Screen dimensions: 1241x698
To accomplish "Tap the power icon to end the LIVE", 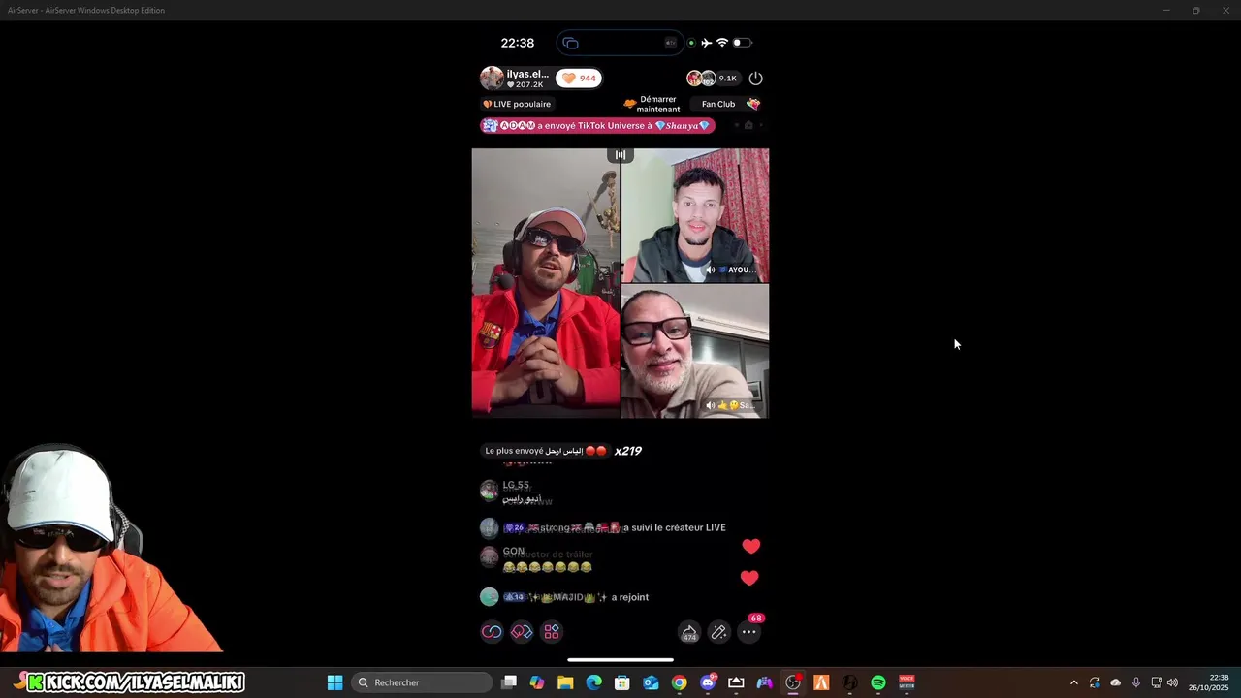I will tap(756, 78).
